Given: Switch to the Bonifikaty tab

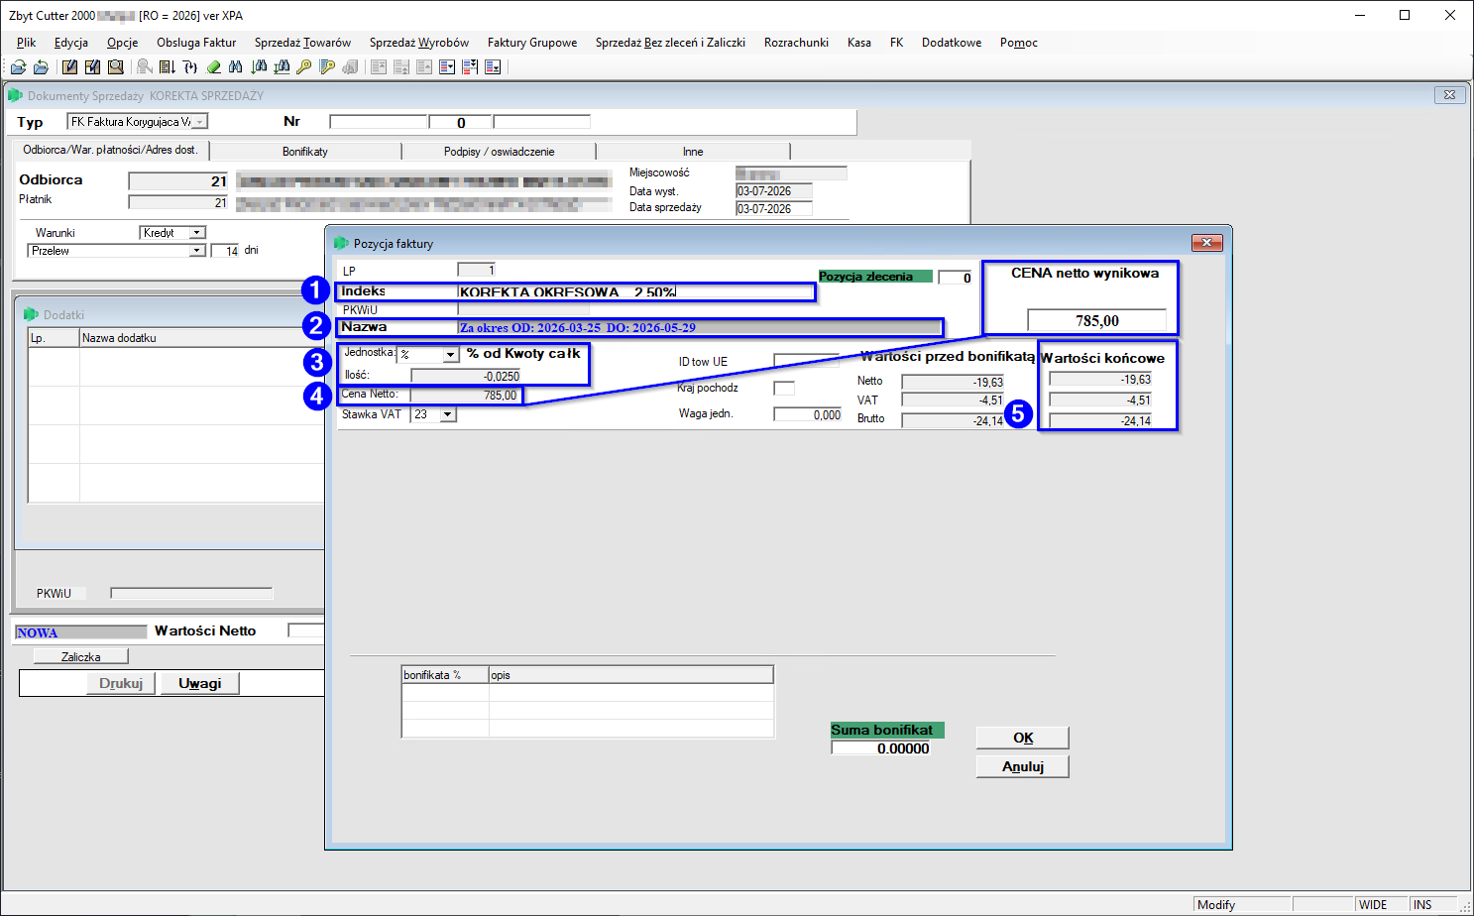Looking at the screenshot, I should (x=305, y=152).
